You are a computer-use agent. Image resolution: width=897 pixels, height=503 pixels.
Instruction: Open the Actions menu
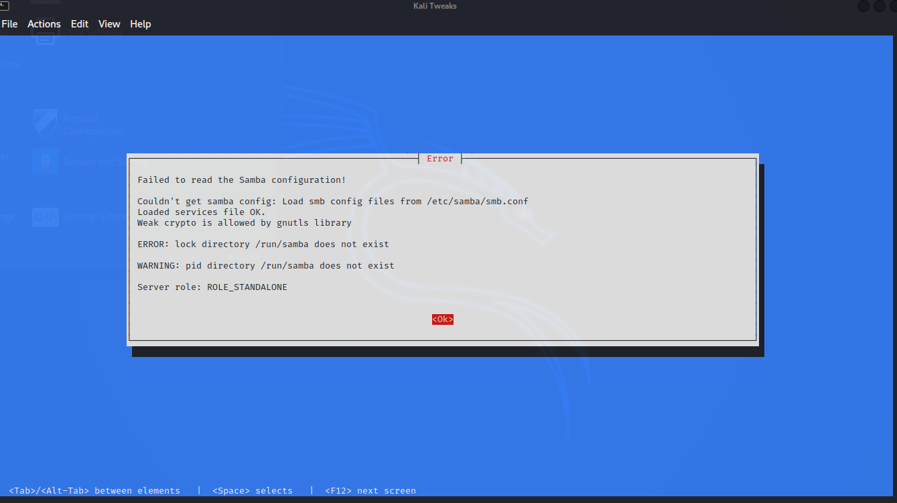[x=44, y=24]
